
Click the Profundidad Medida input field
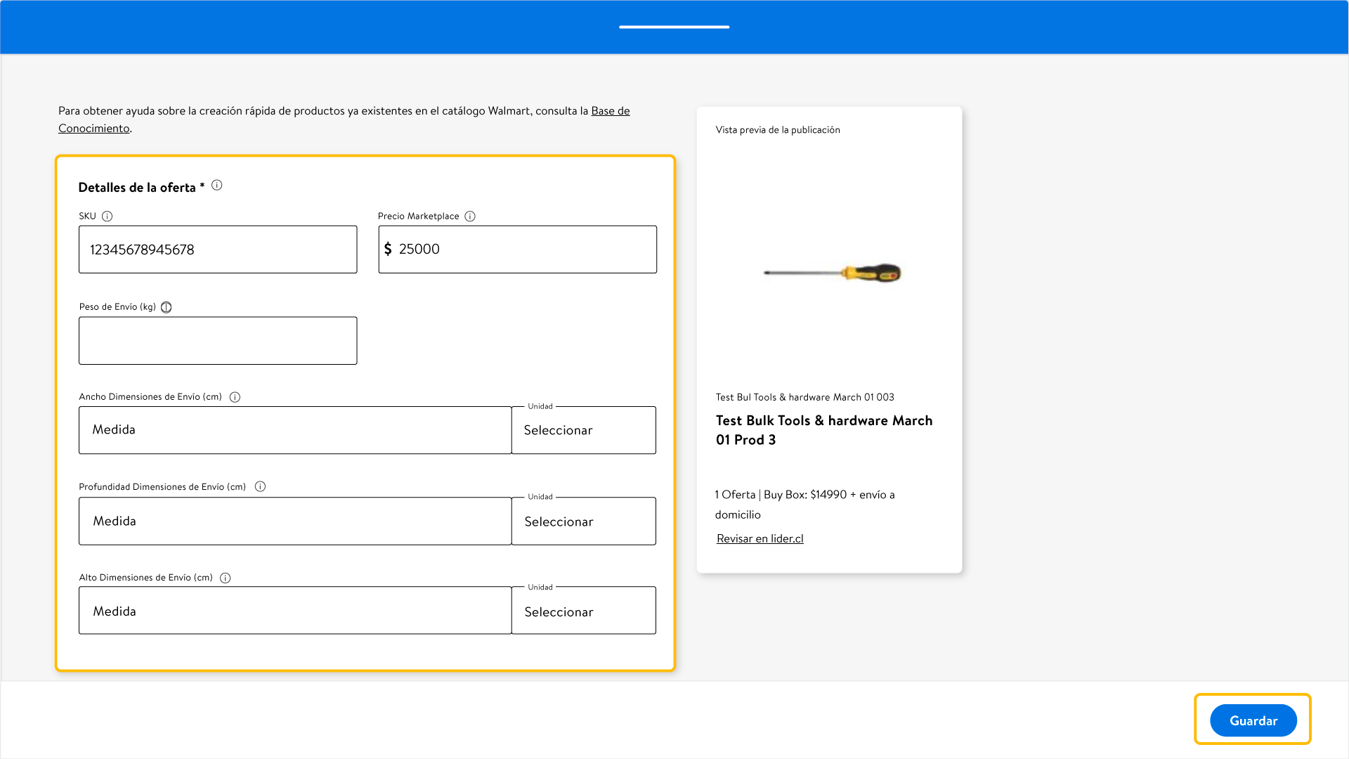point(295,521)
